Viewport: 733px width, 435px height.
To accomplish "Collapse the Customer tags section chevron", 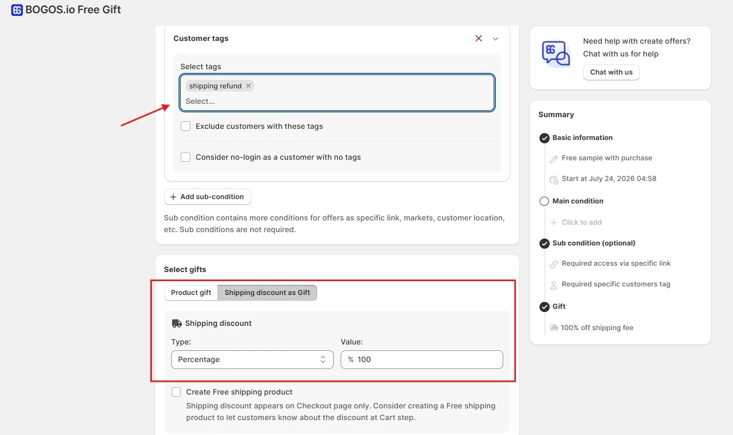I will tap(495, 39).
